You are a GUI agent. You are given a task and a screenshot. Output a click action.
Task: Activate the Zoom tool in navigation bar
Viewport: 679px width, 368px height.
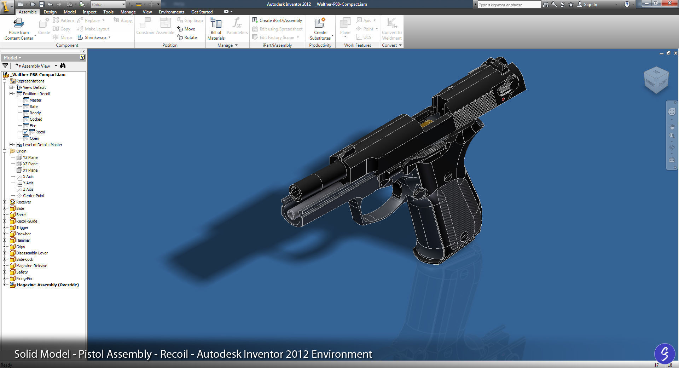(x=672, y=136)
